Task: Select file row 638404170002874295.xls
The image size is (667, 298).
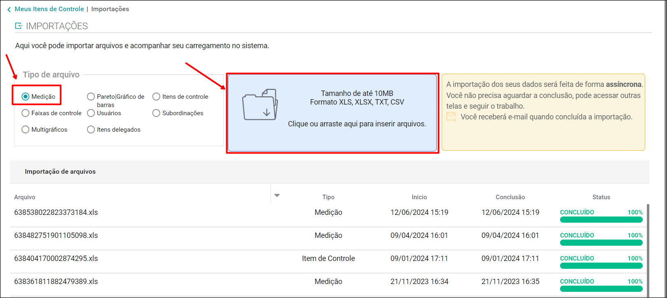Action: 56,258
